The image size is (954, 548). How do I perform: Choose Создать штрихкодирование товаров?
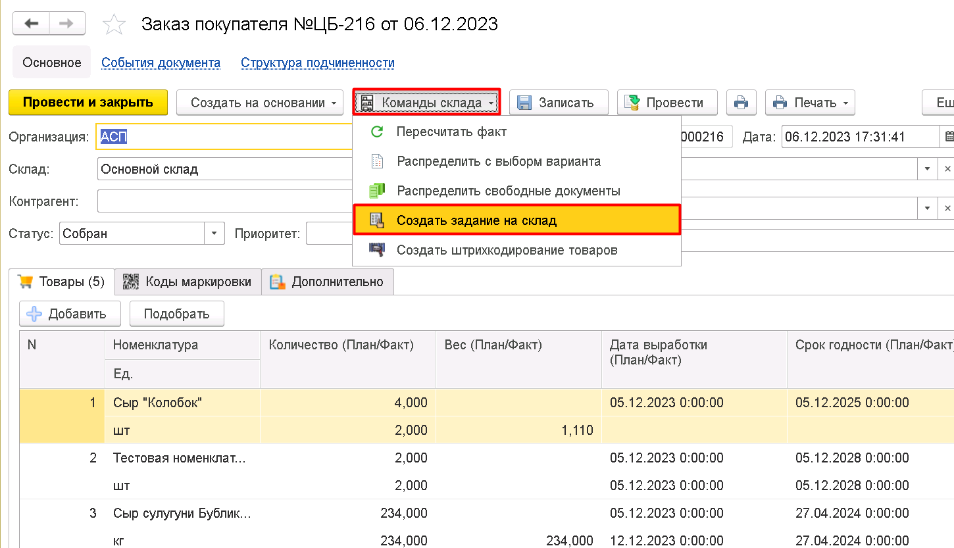(x=507, y=250)
